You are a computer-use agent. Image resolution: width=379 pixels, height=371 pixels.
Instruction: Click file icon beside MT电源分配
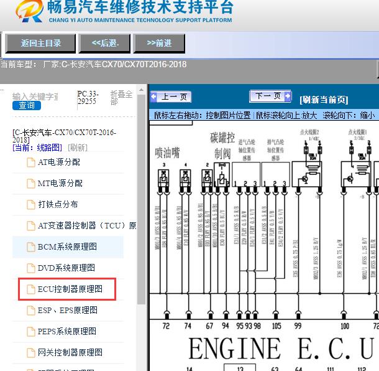[x=30, y=183]
